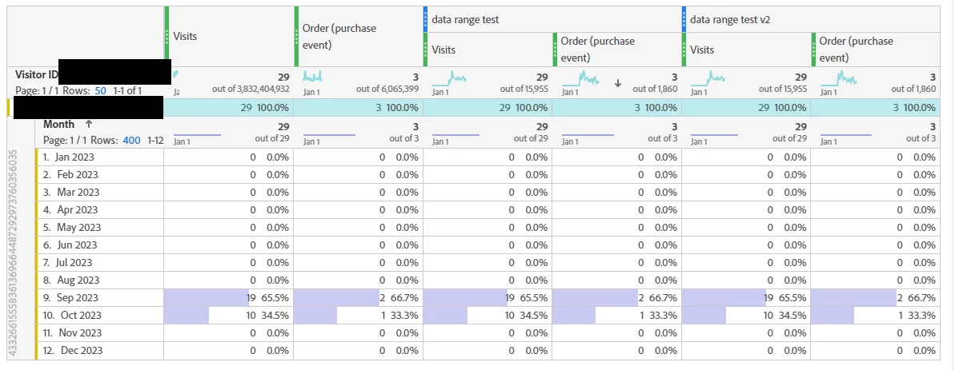Viewport: 955px width, 370px height.
Task: Click the drag handle on the top-level Order (purchase event) column
Action: 297,37
